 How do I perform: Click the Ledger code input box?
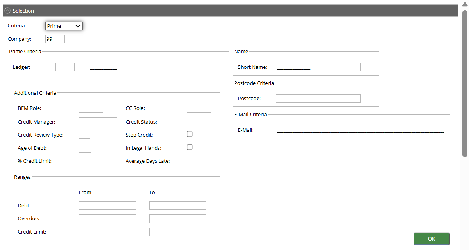point(65,67)
